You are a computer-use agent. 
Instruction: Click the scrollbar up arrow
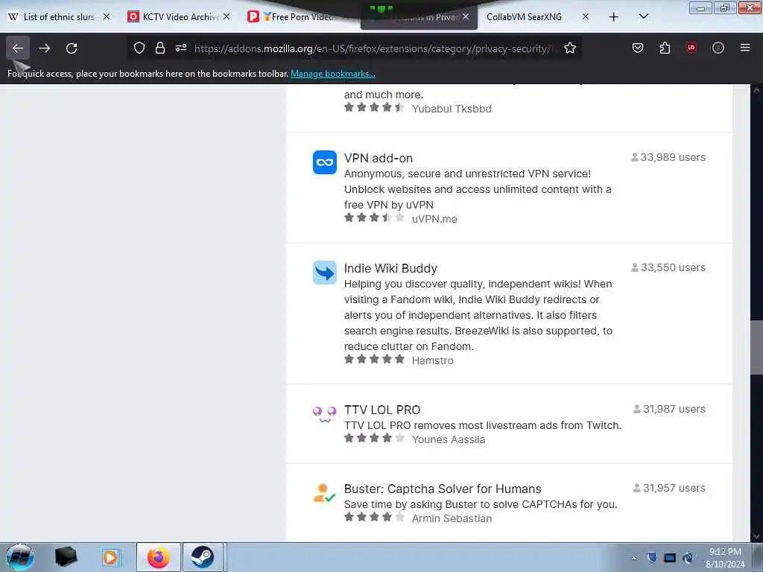click(x=756, y=90)
